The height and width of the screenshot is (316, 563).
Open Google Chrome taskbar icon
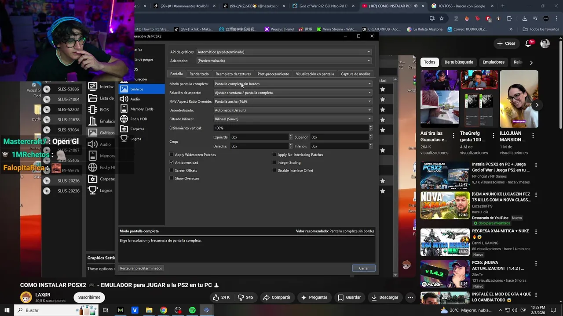tap(163, 310)
